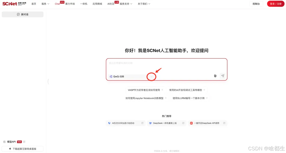Click the arrow next to 如何使用Jupyter Notebook训练模型
Image resolution: width=286 pixels, height=153 pixels.
click(166, 98)
